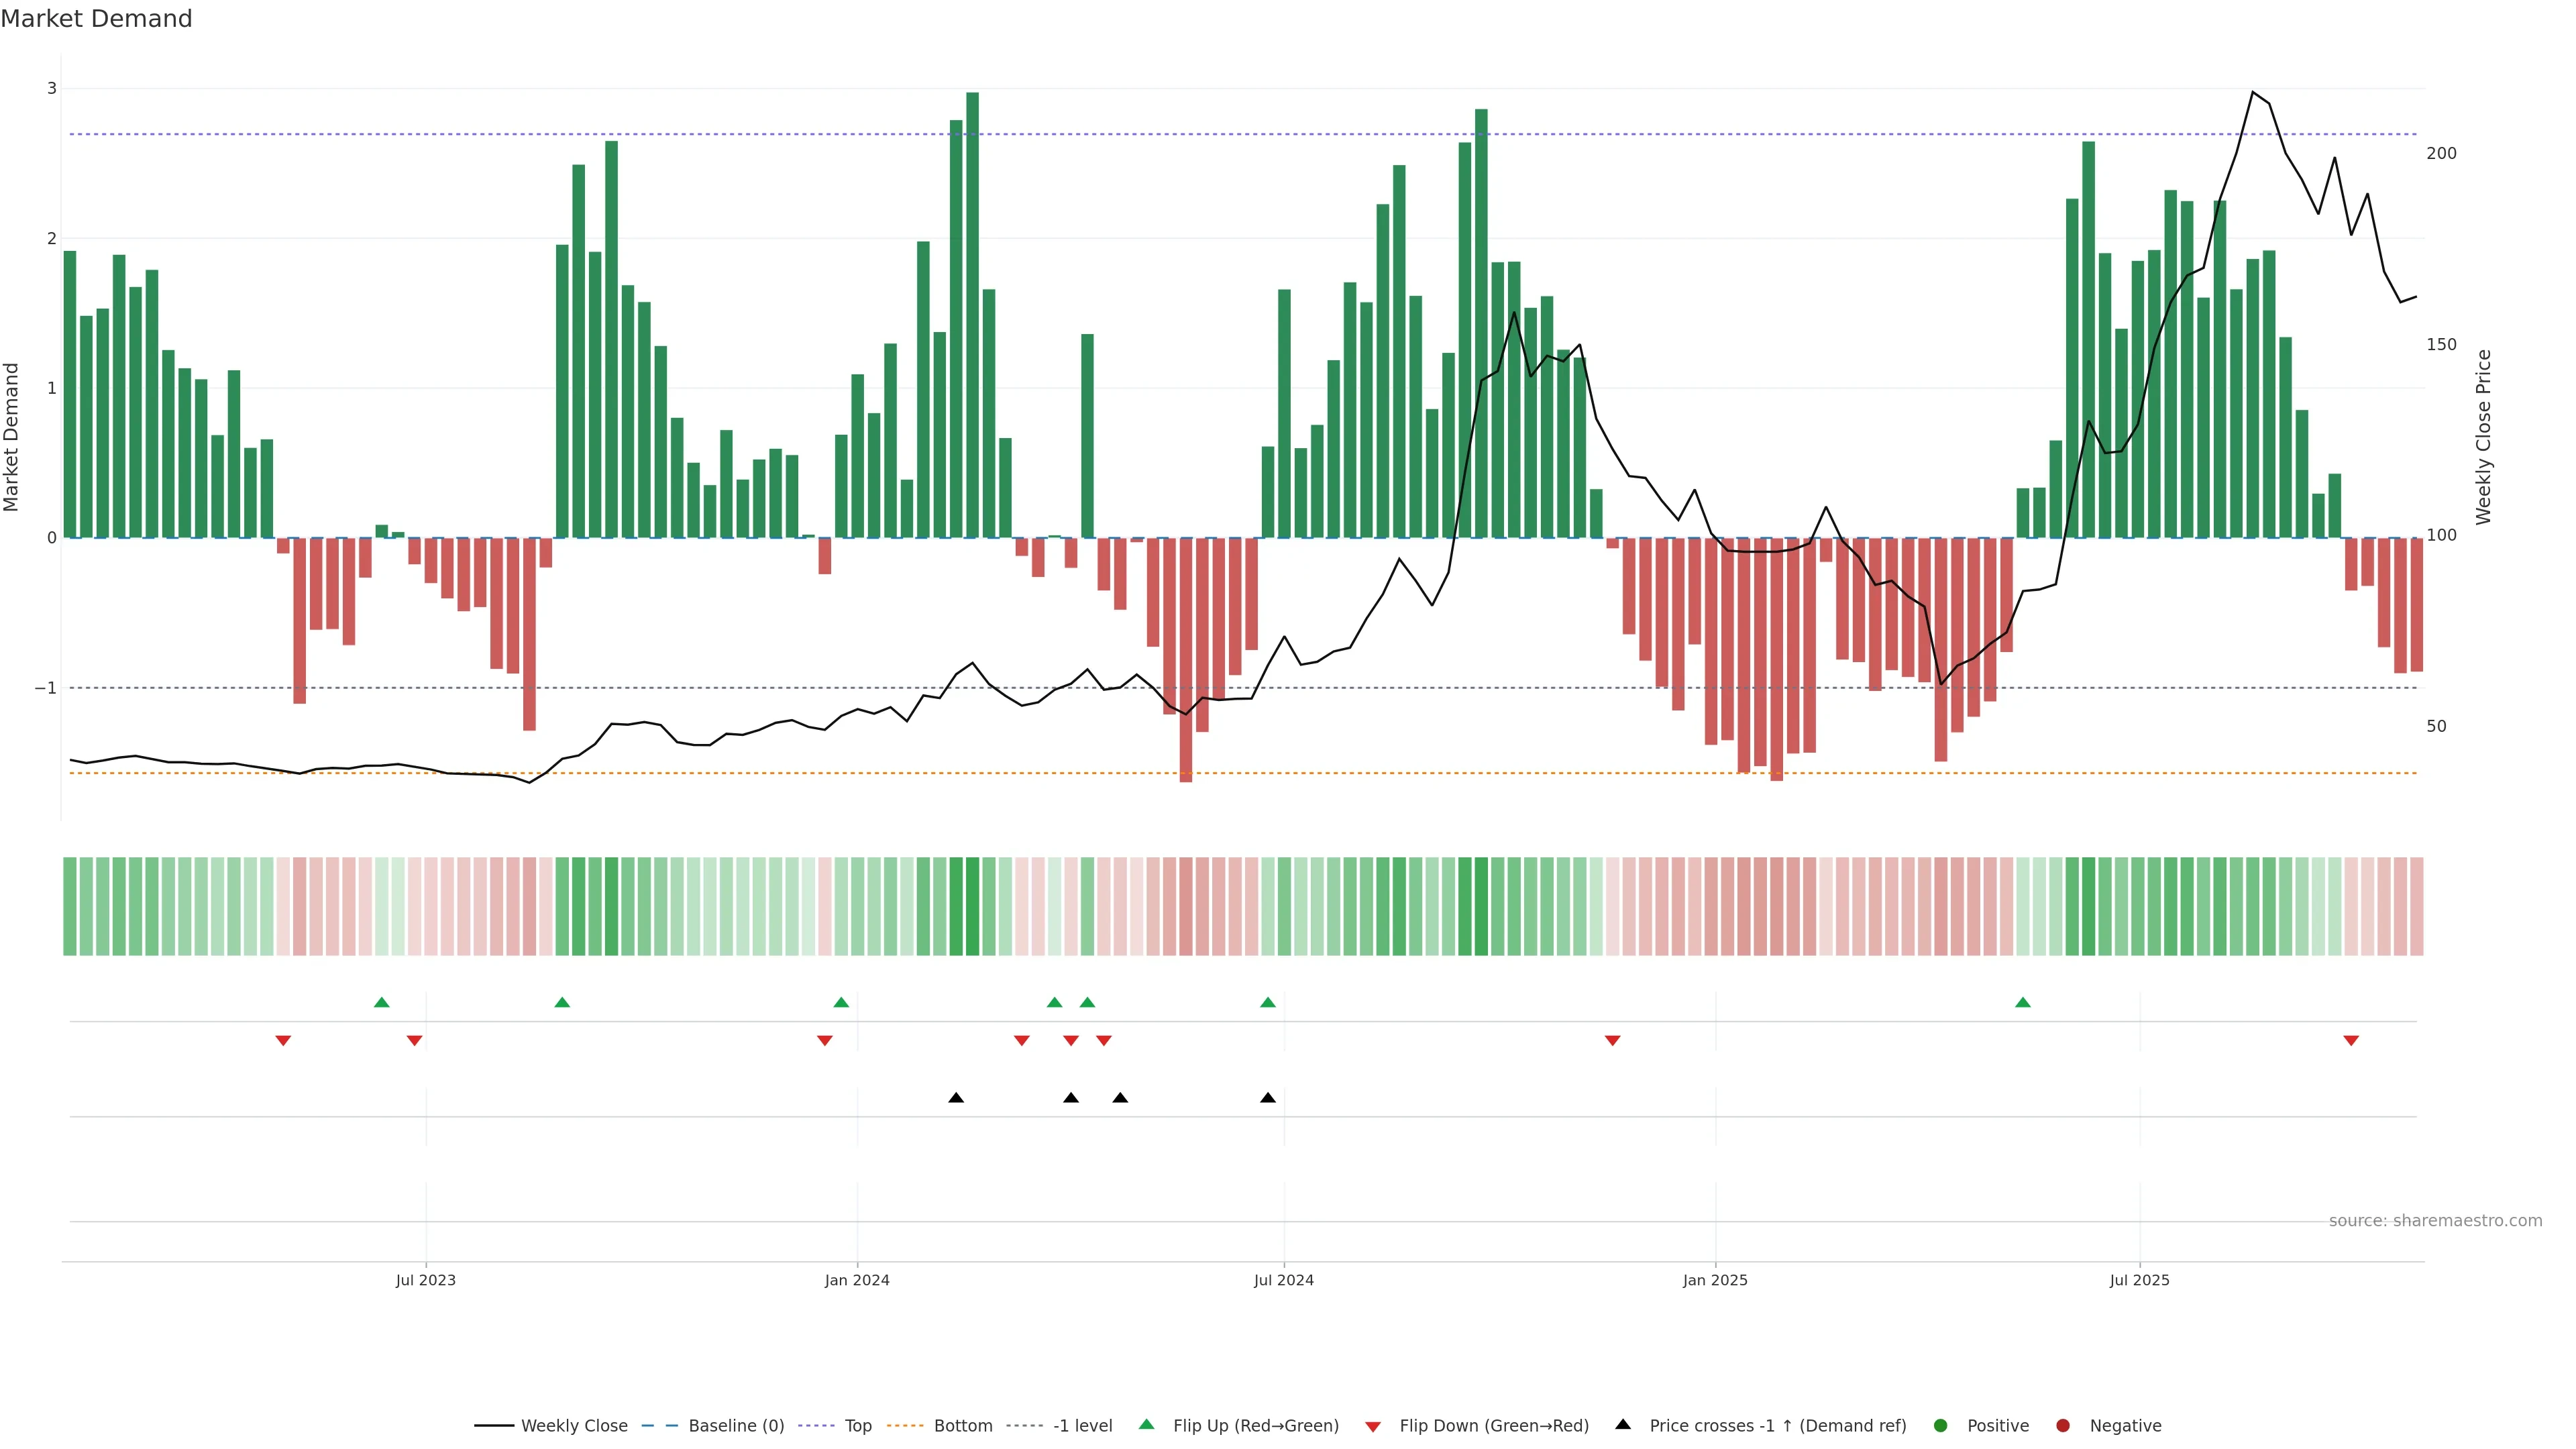This screenshot has height=1449, width=2576.
Task: Click the Flip Down red triangle legend icon
Action: (1373, 1426)
